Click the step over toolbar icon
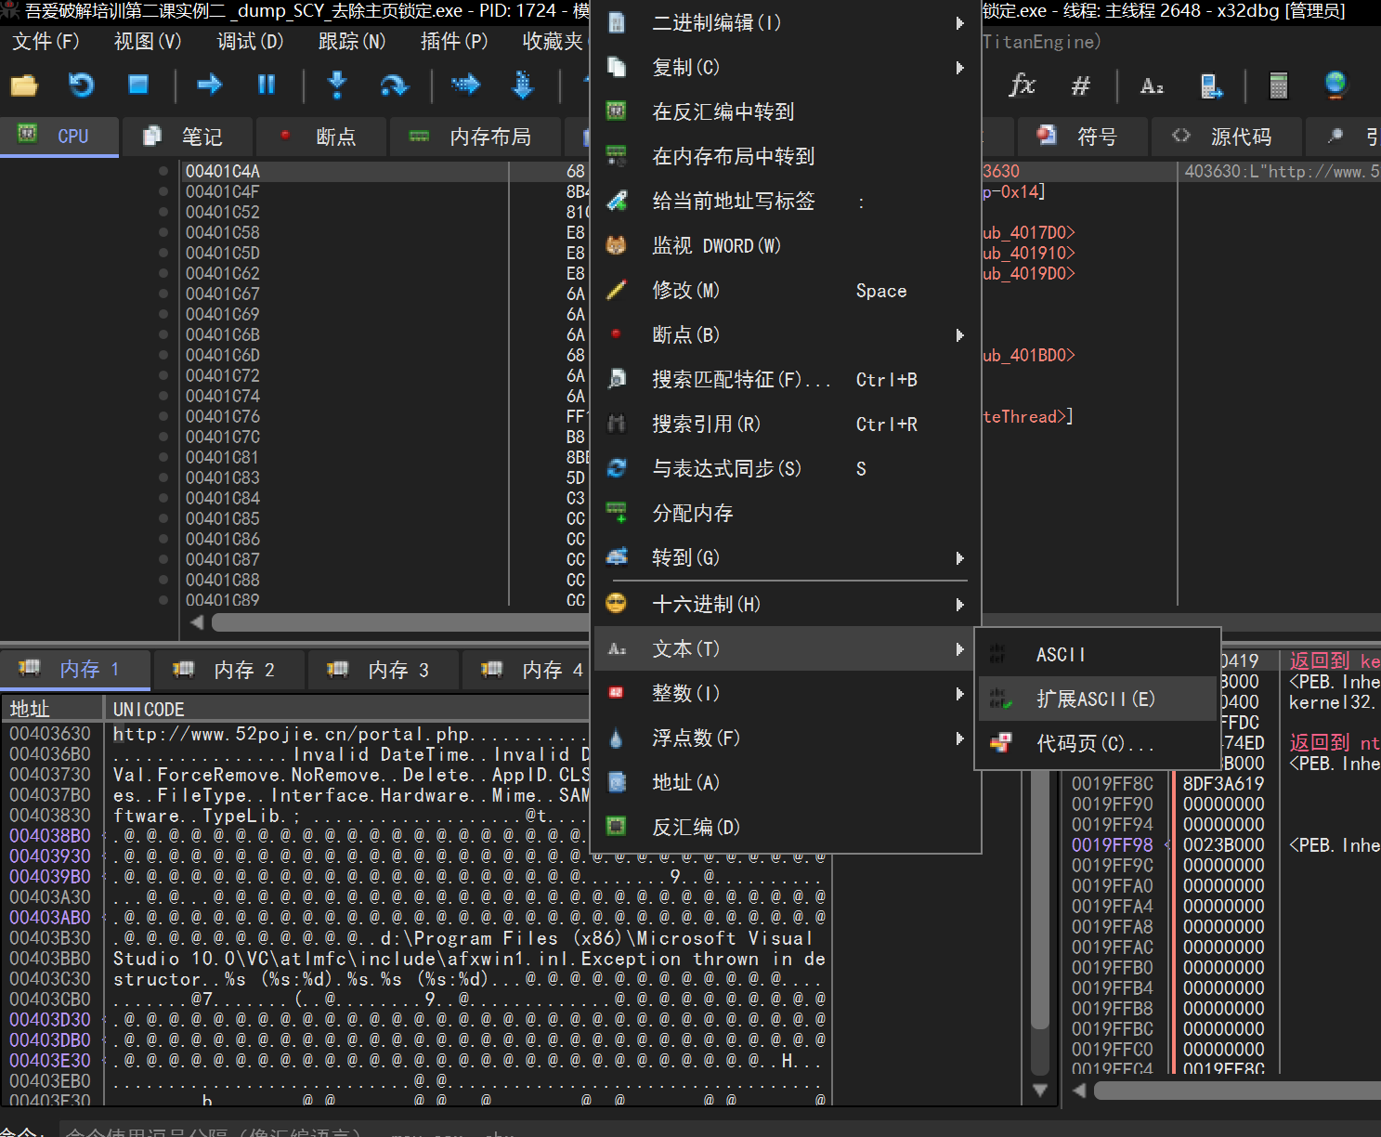 coord(394,85)
